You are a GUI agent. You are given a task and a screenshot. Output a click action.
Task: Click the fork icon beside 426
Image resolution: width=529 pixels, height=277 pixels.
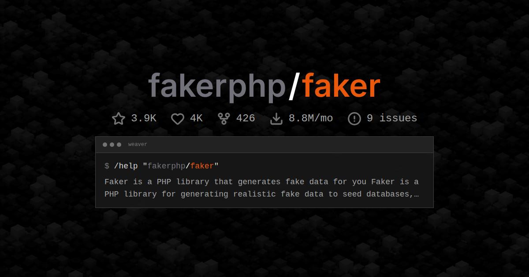(224, 119)
